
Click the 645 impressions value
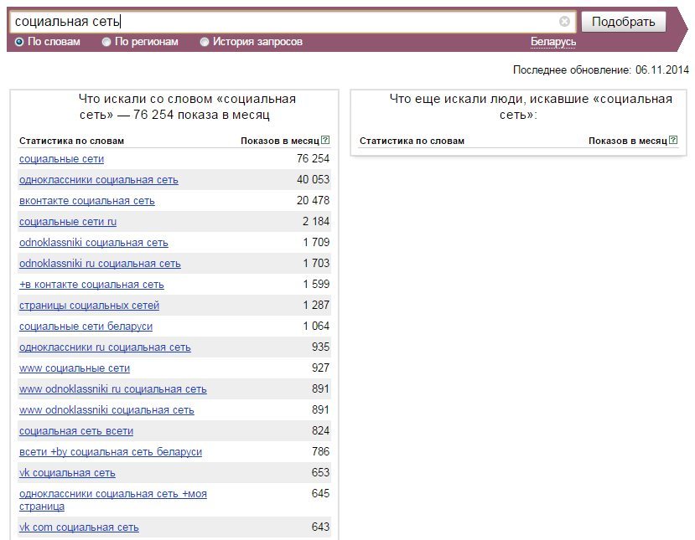(320, 493)
